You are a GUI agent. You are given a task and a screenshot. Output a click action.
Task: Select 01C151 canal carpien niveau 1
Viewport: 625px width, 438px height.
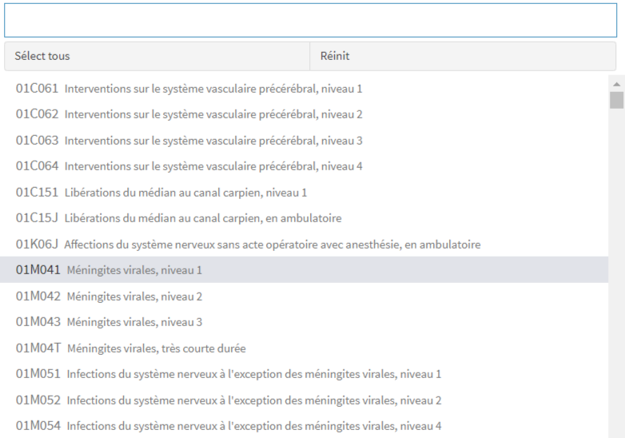click(161, 193)
